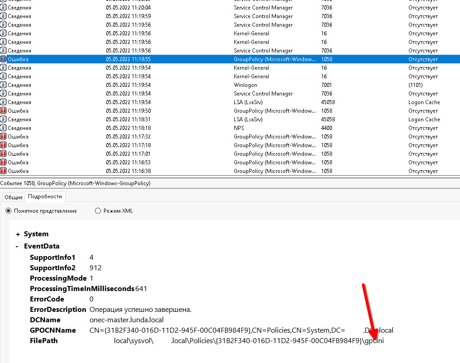Click the task category '(1101)'
This screenshot has height=363, width=460.
point(416,85)
